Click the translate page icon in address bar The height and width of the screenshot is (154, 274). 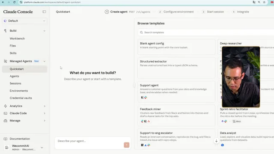(254, 2)
